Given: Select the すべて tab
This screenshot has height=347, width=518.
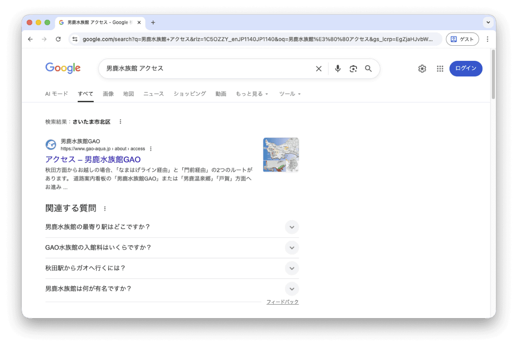Looking at the screenshot, I should tap(85, 94).
